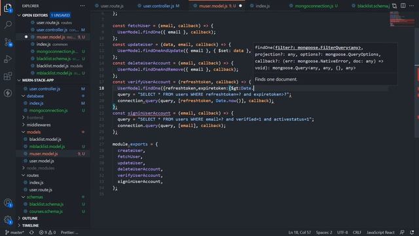Open blacklist.schema.js under schemas folder

click(46, 204)
